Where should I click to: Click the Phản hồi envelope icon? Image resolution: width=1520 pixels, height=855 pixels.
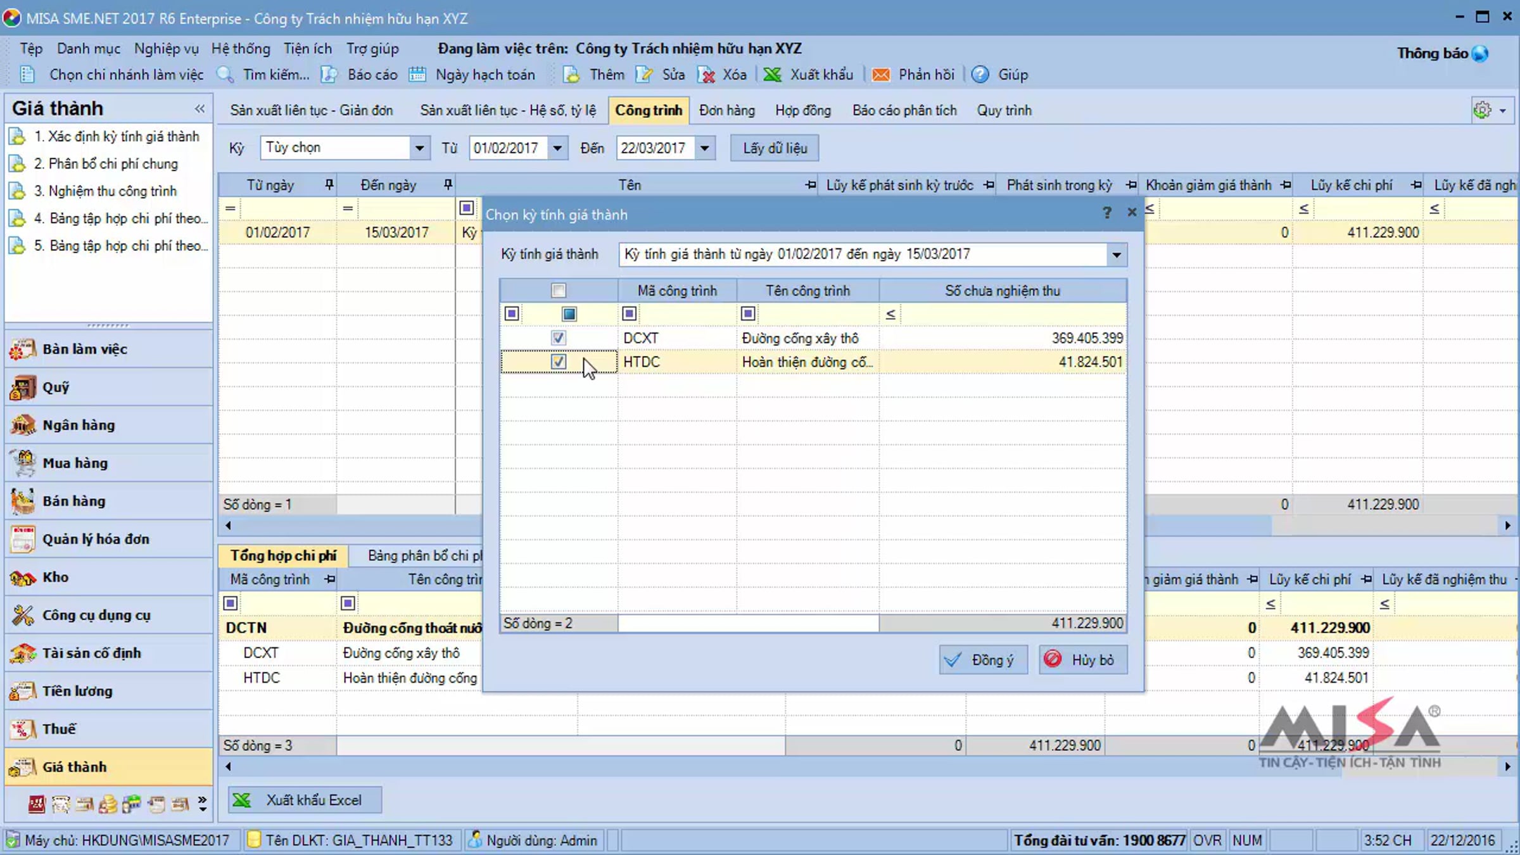pos(880,75)
